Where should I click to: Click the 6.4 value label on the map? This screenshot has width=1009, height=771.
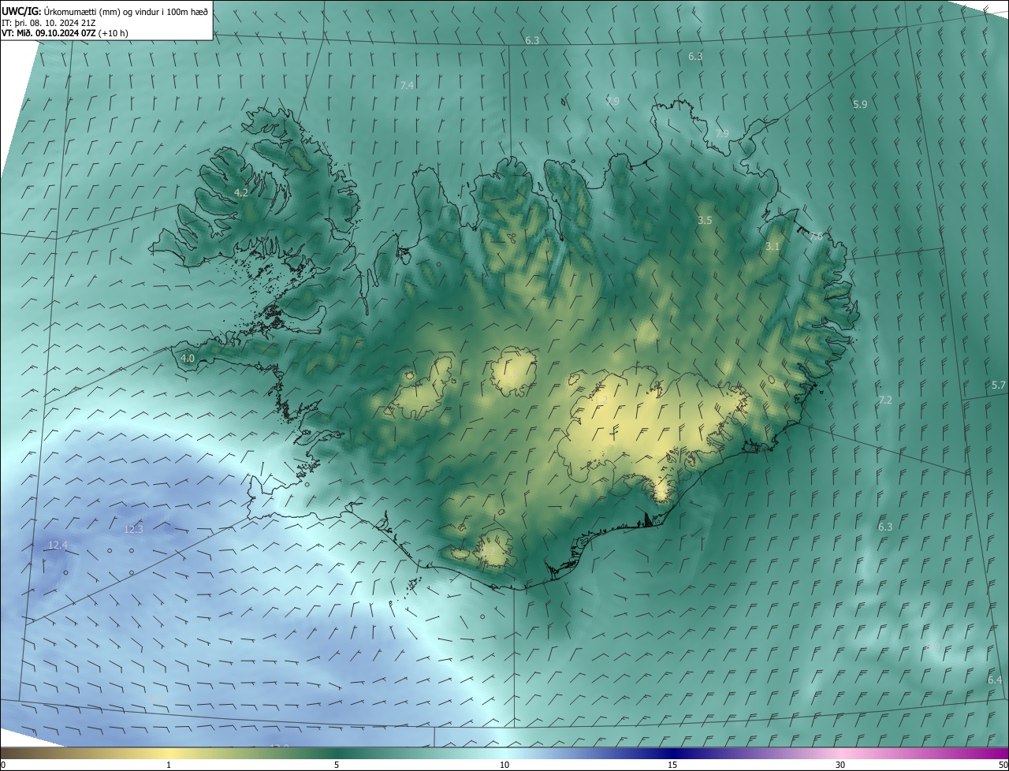pos(995,680)
